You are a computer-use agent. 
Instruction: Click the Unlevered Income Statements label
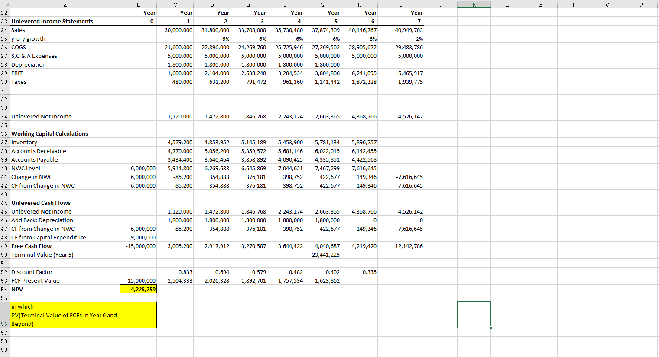coord(52,21)
